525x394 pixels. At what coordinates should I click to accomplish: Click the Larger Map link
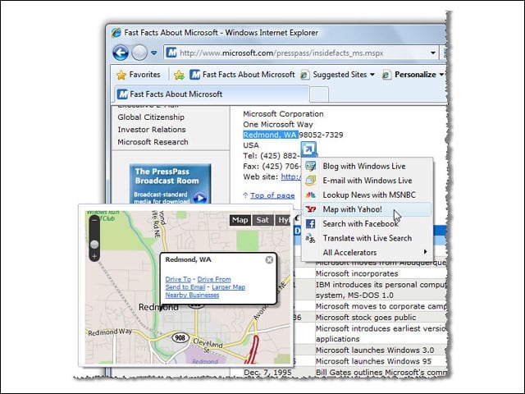228,287
